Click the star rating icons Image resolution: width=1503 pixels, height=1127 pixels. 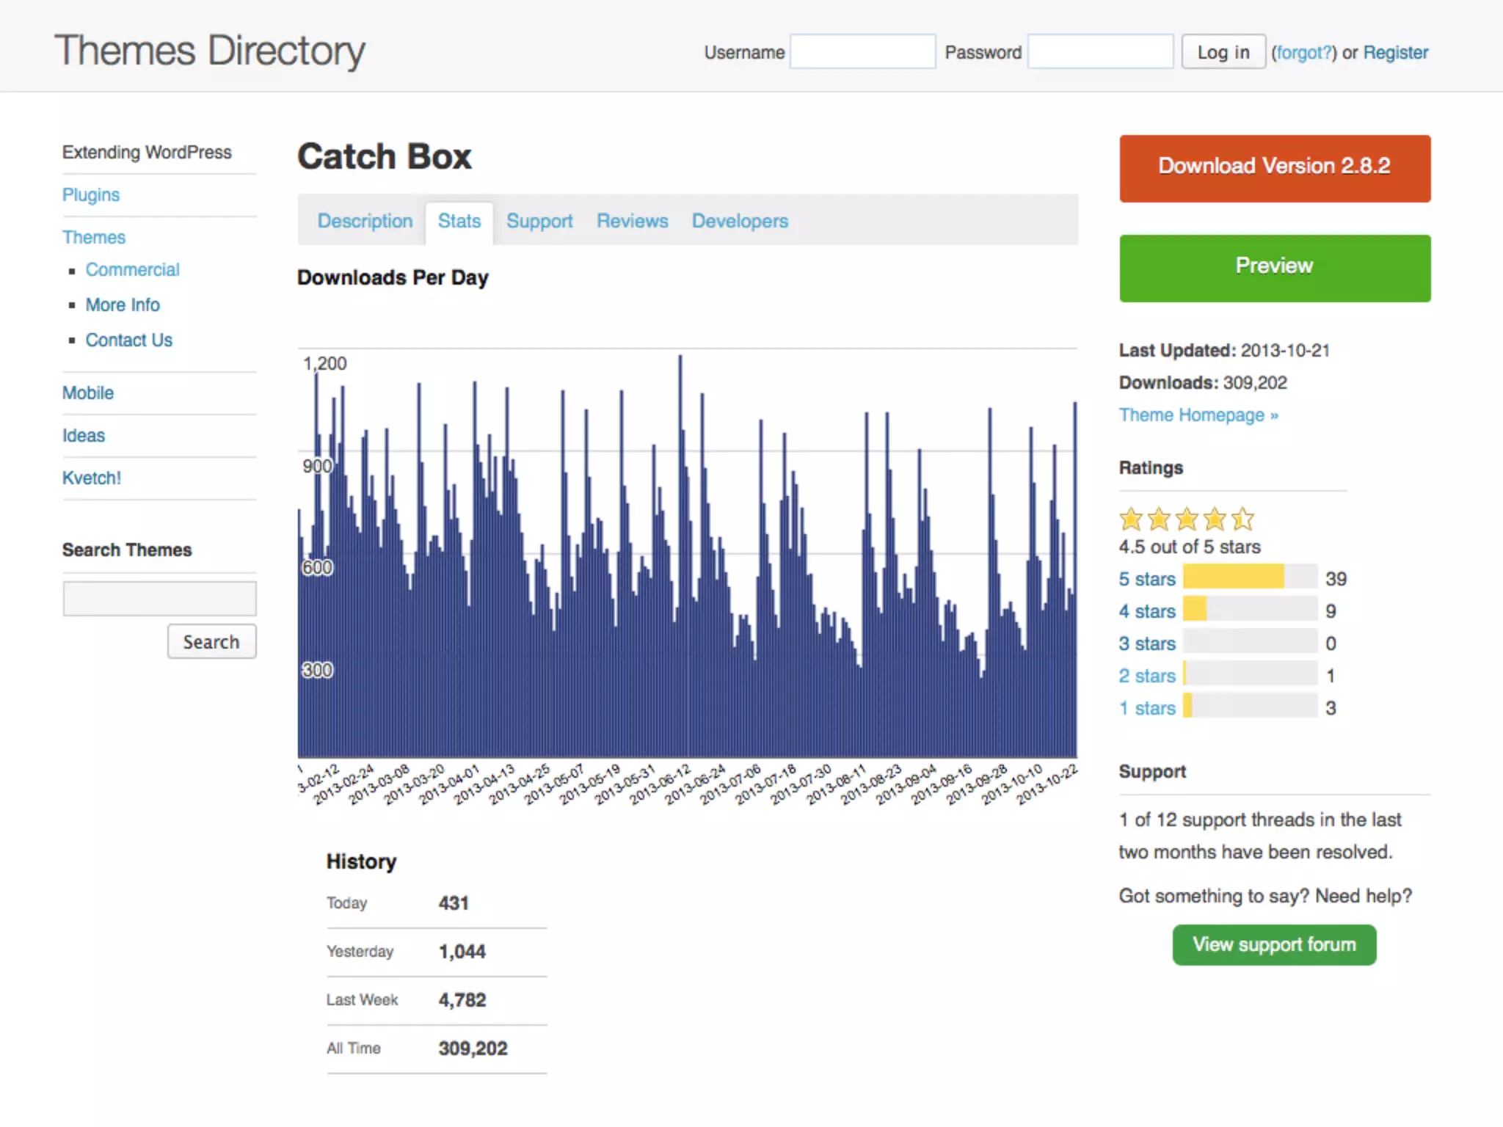[x=1186, y=519]
